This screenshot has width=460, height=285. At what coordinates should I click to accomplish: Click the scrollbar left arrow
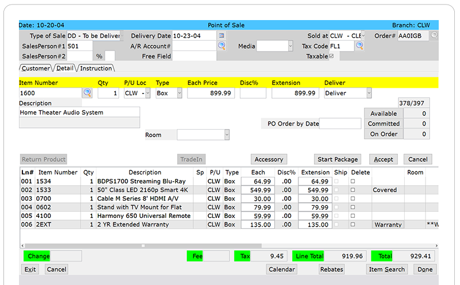click(22, 245)
